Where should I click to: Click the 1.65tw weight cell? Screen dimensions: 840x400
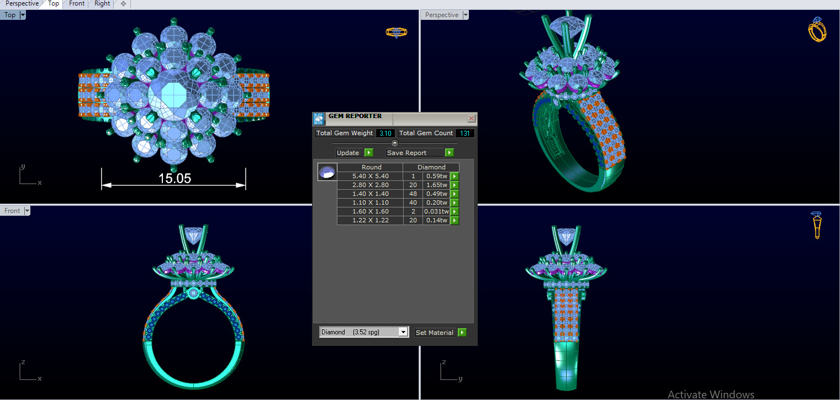tap(436, 185)
